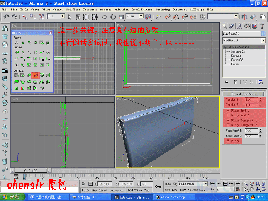The width and height of the screenshot is (268, 201).
Task: Open the File menu
Action: coord(5,10)
